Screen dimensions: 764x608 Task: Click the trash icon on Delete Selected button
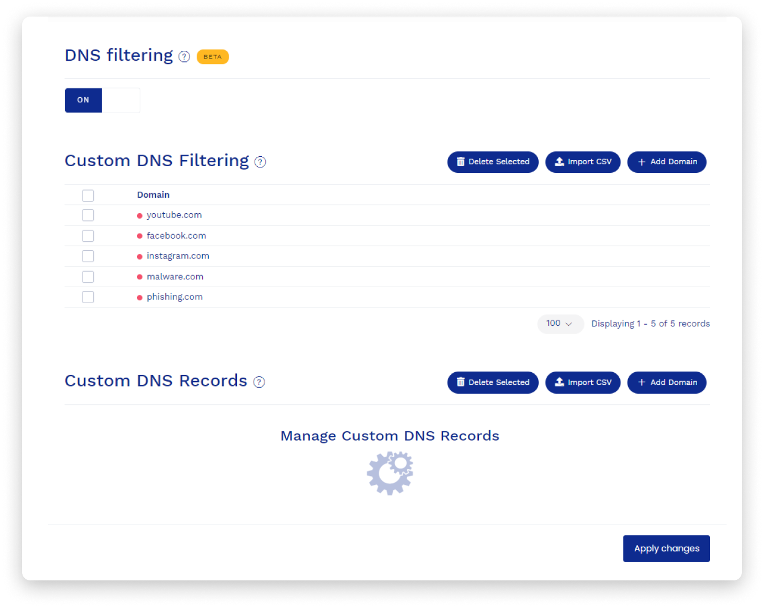(461, 162)
